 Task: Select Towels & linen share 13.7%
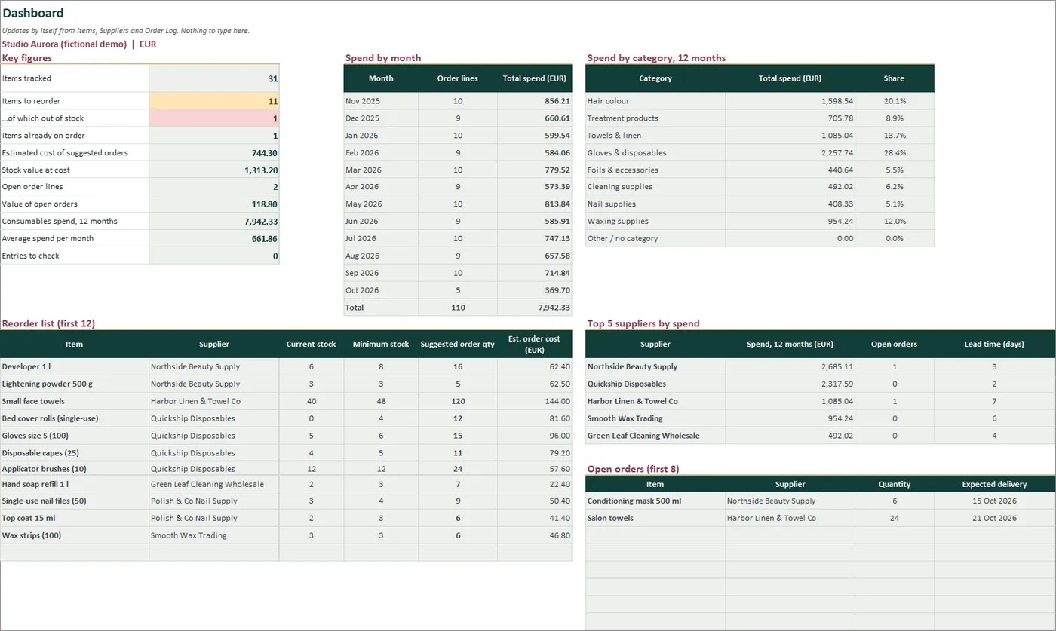point(895,136)
